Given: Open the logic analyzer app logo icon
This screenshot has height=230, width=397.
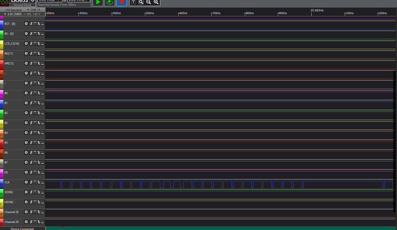Looking at the screenshot, I should tap(4, 3).
